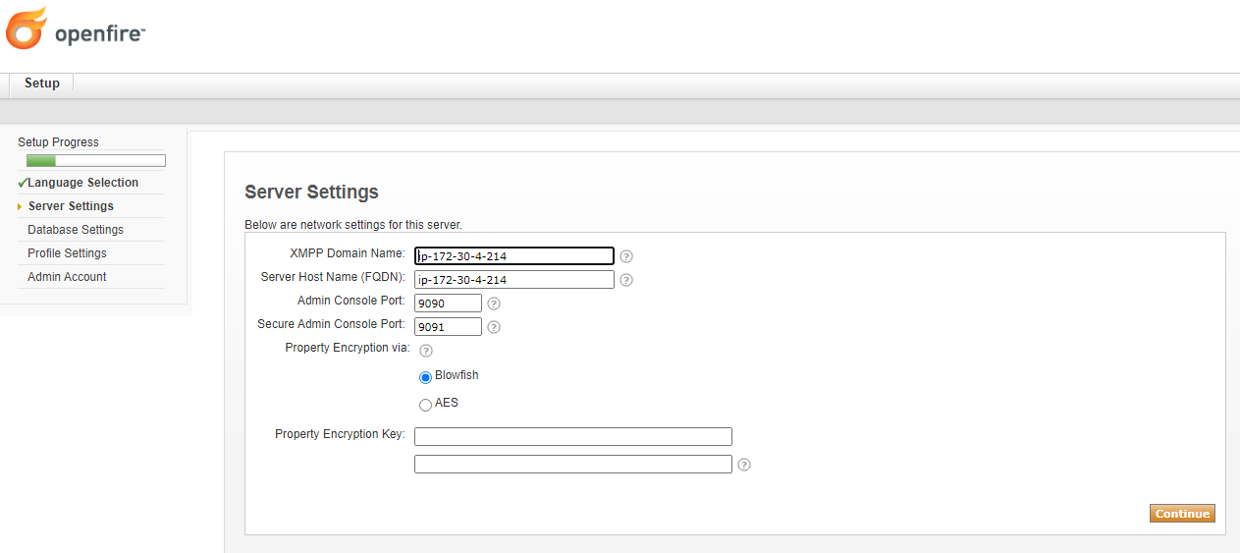Screen dimensions: 1240x553
Task: Go to Database Settings step
Action: click(x=76, y=230)
